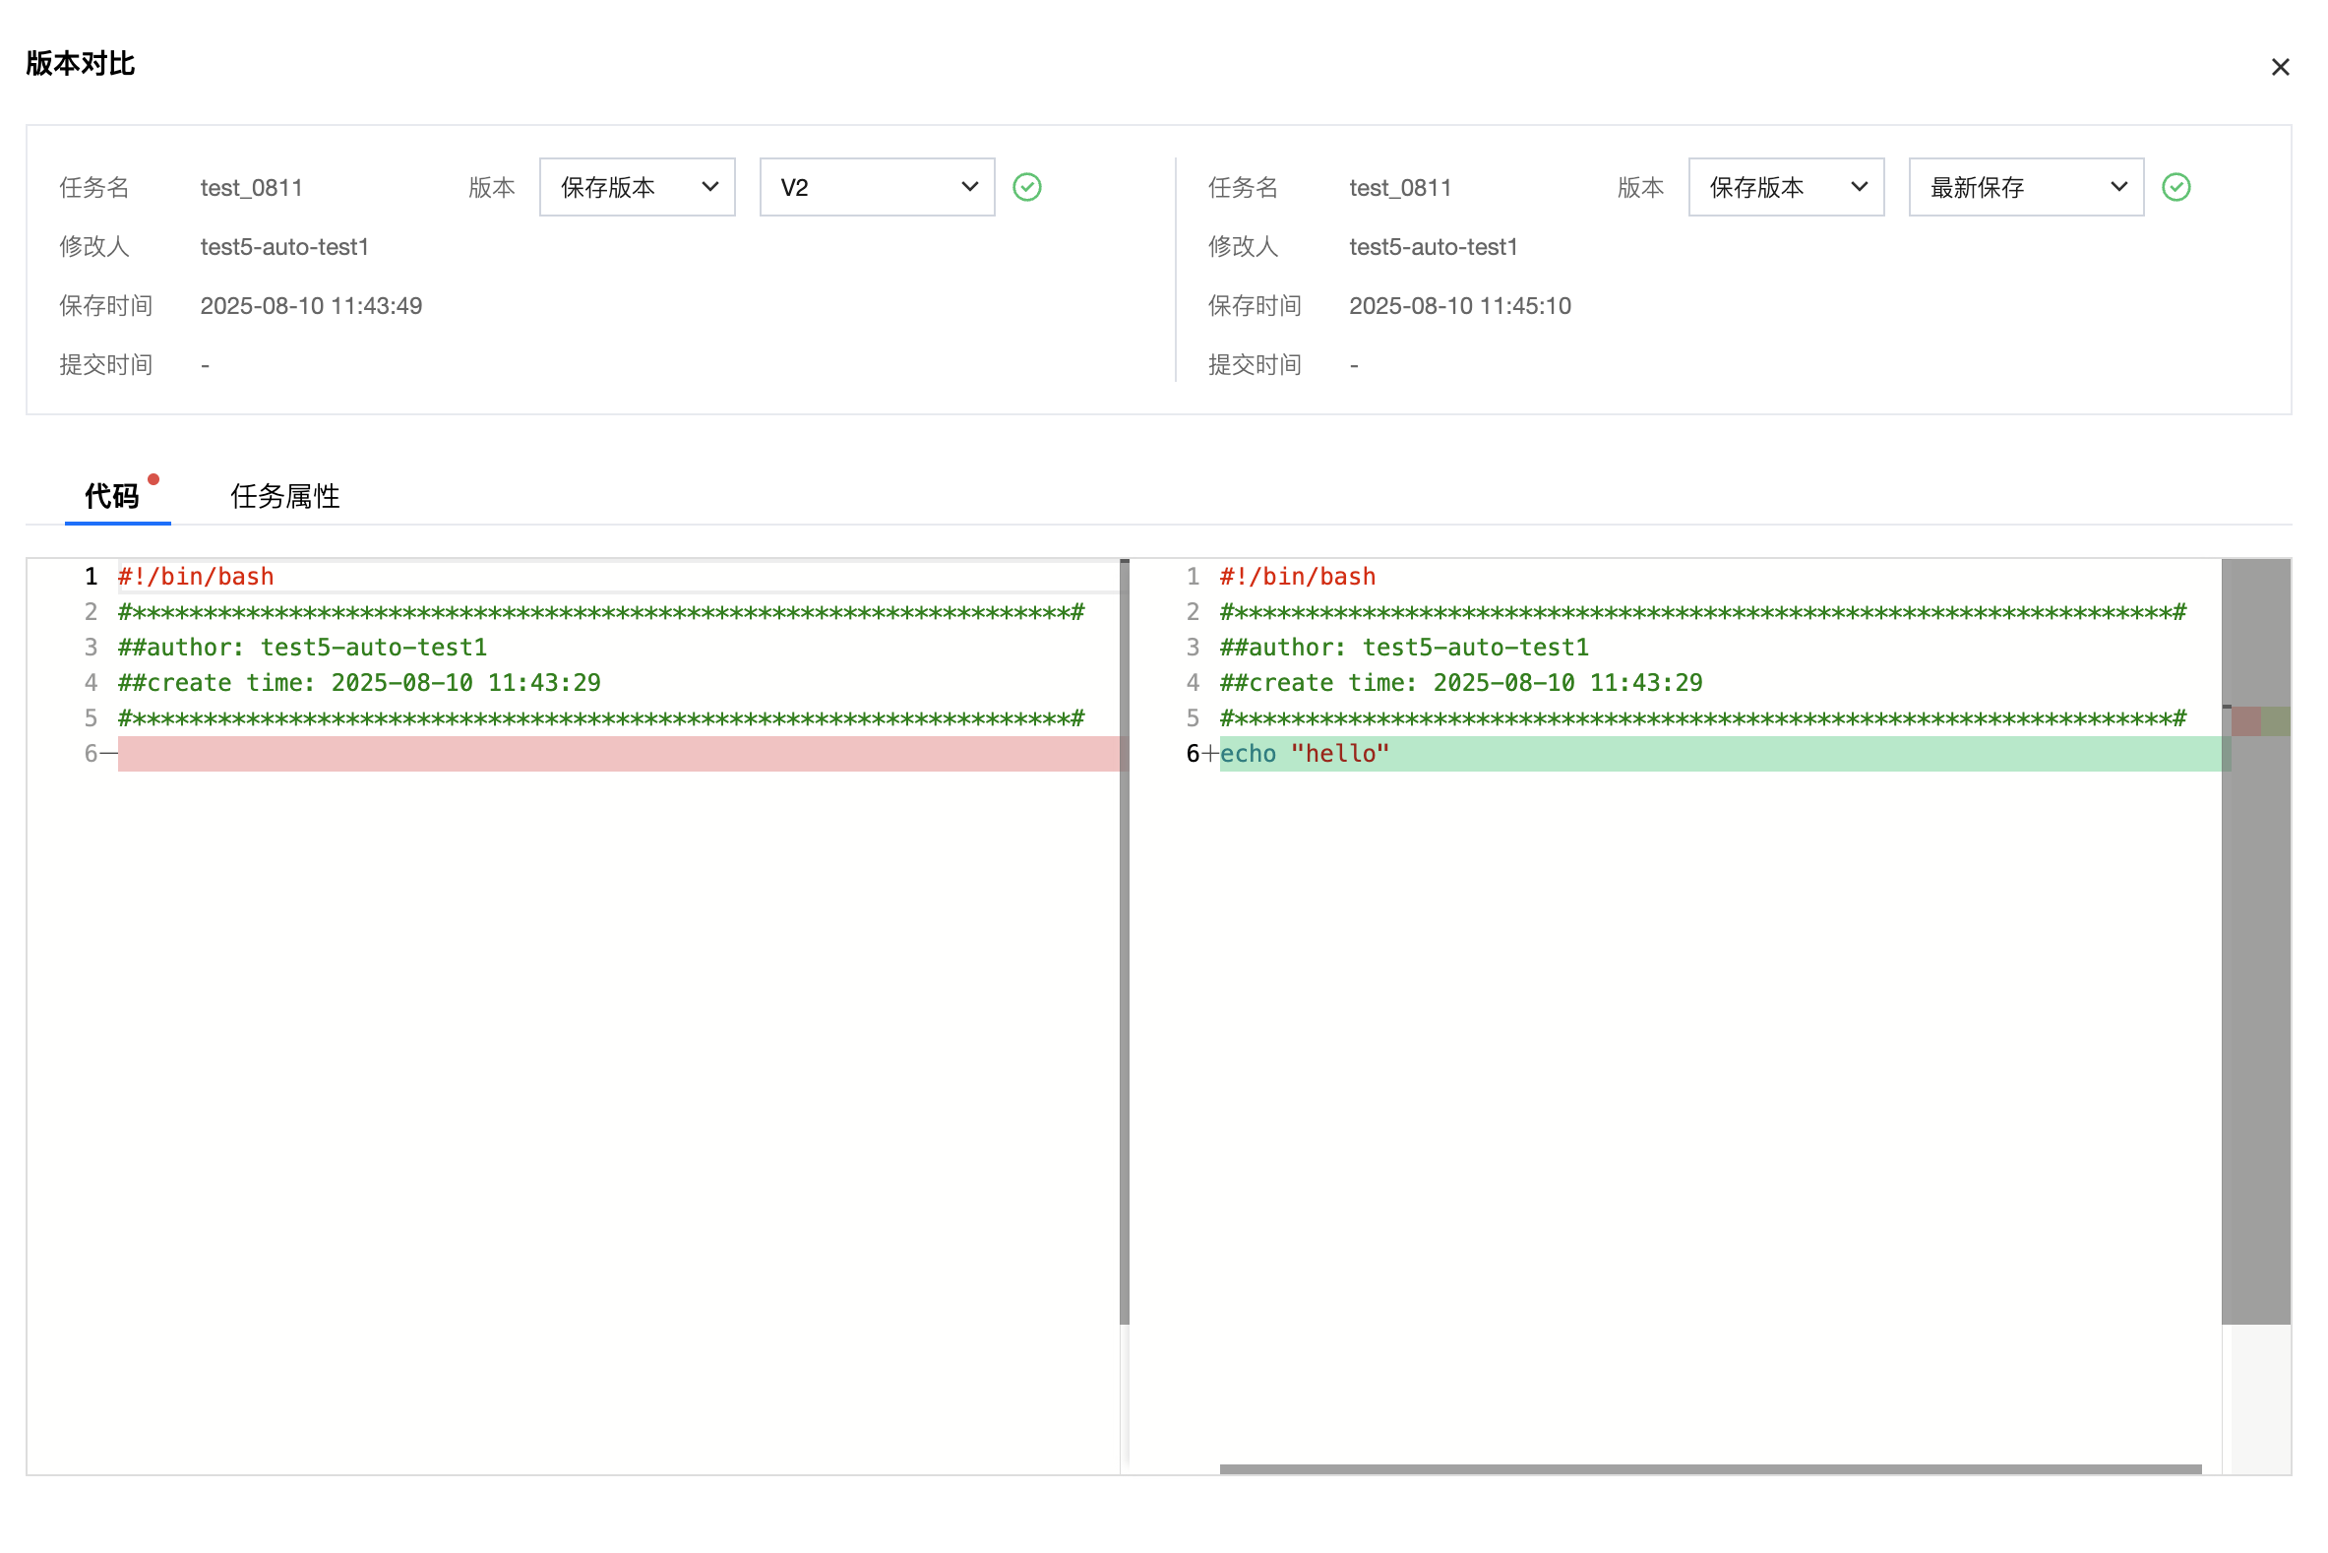Viewport: 2328px width, 1553px height.
Task: Click the green check icon beside V2
Action: (1027, 187)
